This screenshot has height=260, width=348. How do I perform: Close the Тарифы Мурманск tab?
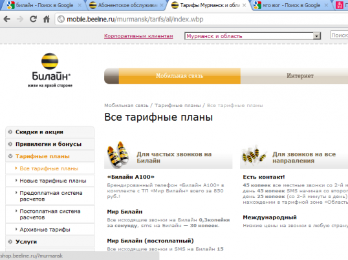pos(244,5)
